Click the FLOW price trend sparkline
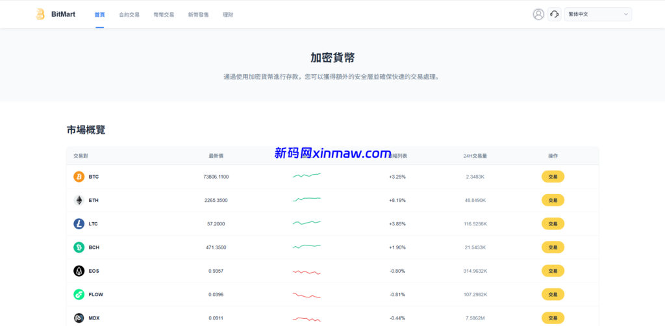 coord(307,295)
